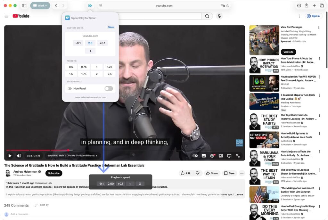Open video settings gear icon
This screenshot has width=328, height=220.
(x=212, y=156)
